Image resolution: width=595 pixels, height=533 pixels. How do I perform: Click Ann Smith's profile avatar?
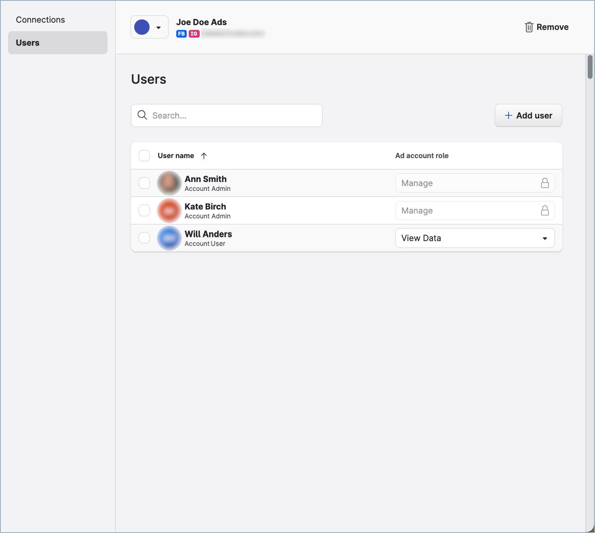(x=169, y=183)
